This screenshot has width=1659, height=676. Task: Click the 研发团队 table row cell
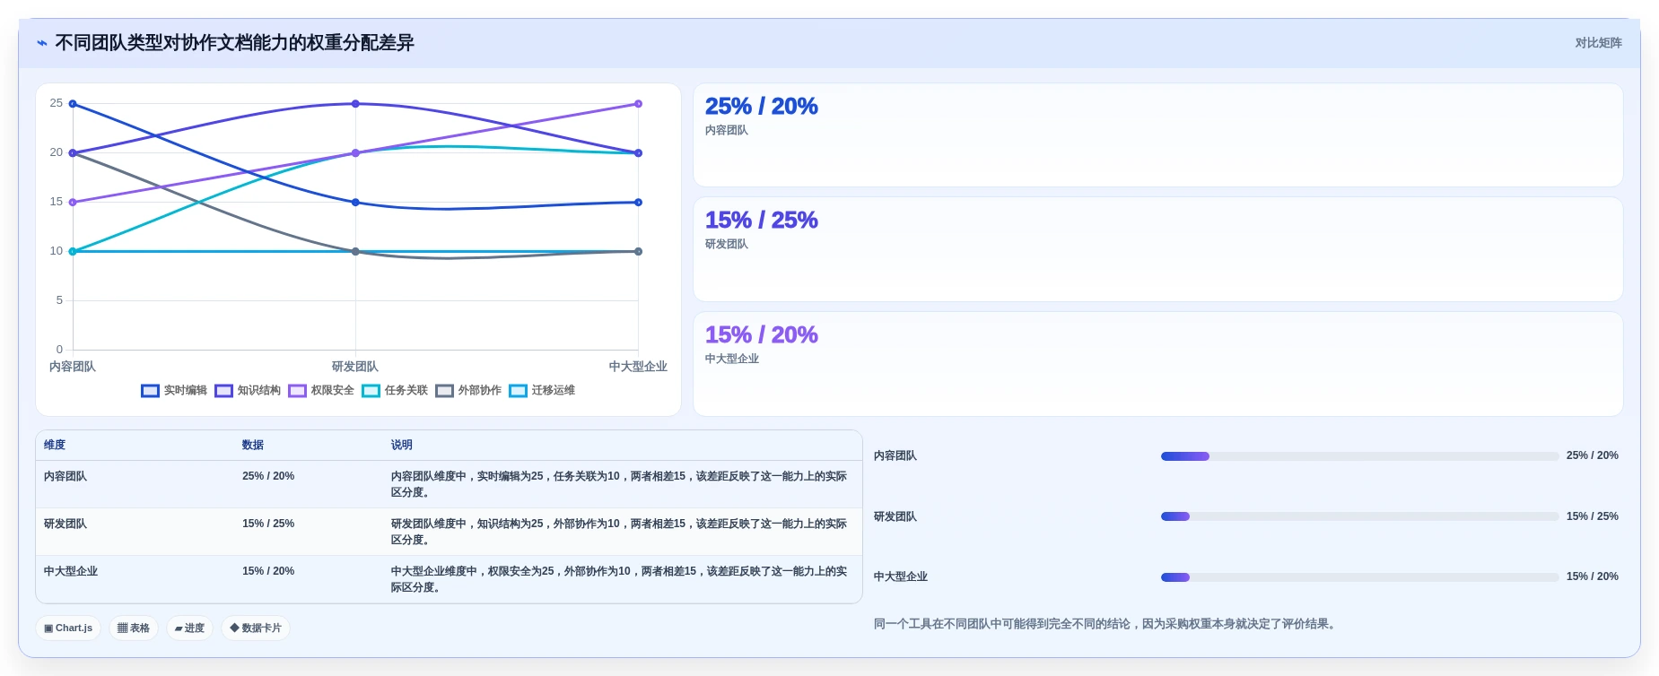pos(65,524)
